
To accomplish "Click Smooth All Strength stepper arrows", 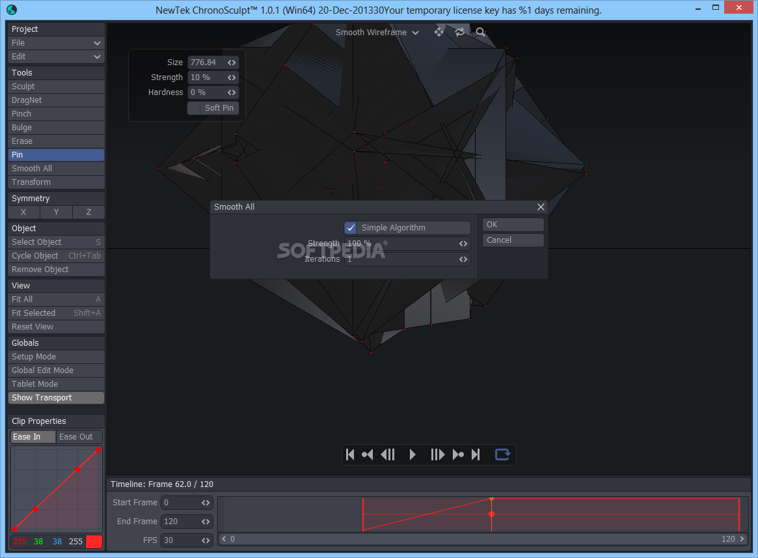I will click(463, 244).
